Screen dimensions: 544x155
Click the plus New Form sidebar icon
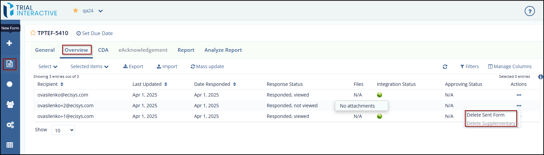tap(9, 43)
